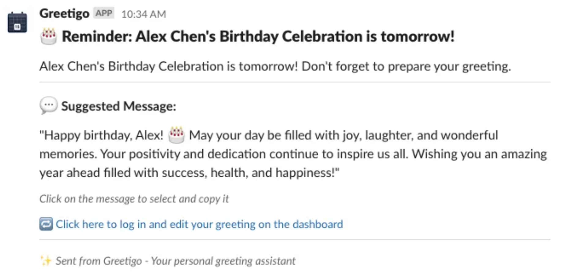Select the suggested birthday greeting text
569x273 pixels.
(x=293, y=154)
